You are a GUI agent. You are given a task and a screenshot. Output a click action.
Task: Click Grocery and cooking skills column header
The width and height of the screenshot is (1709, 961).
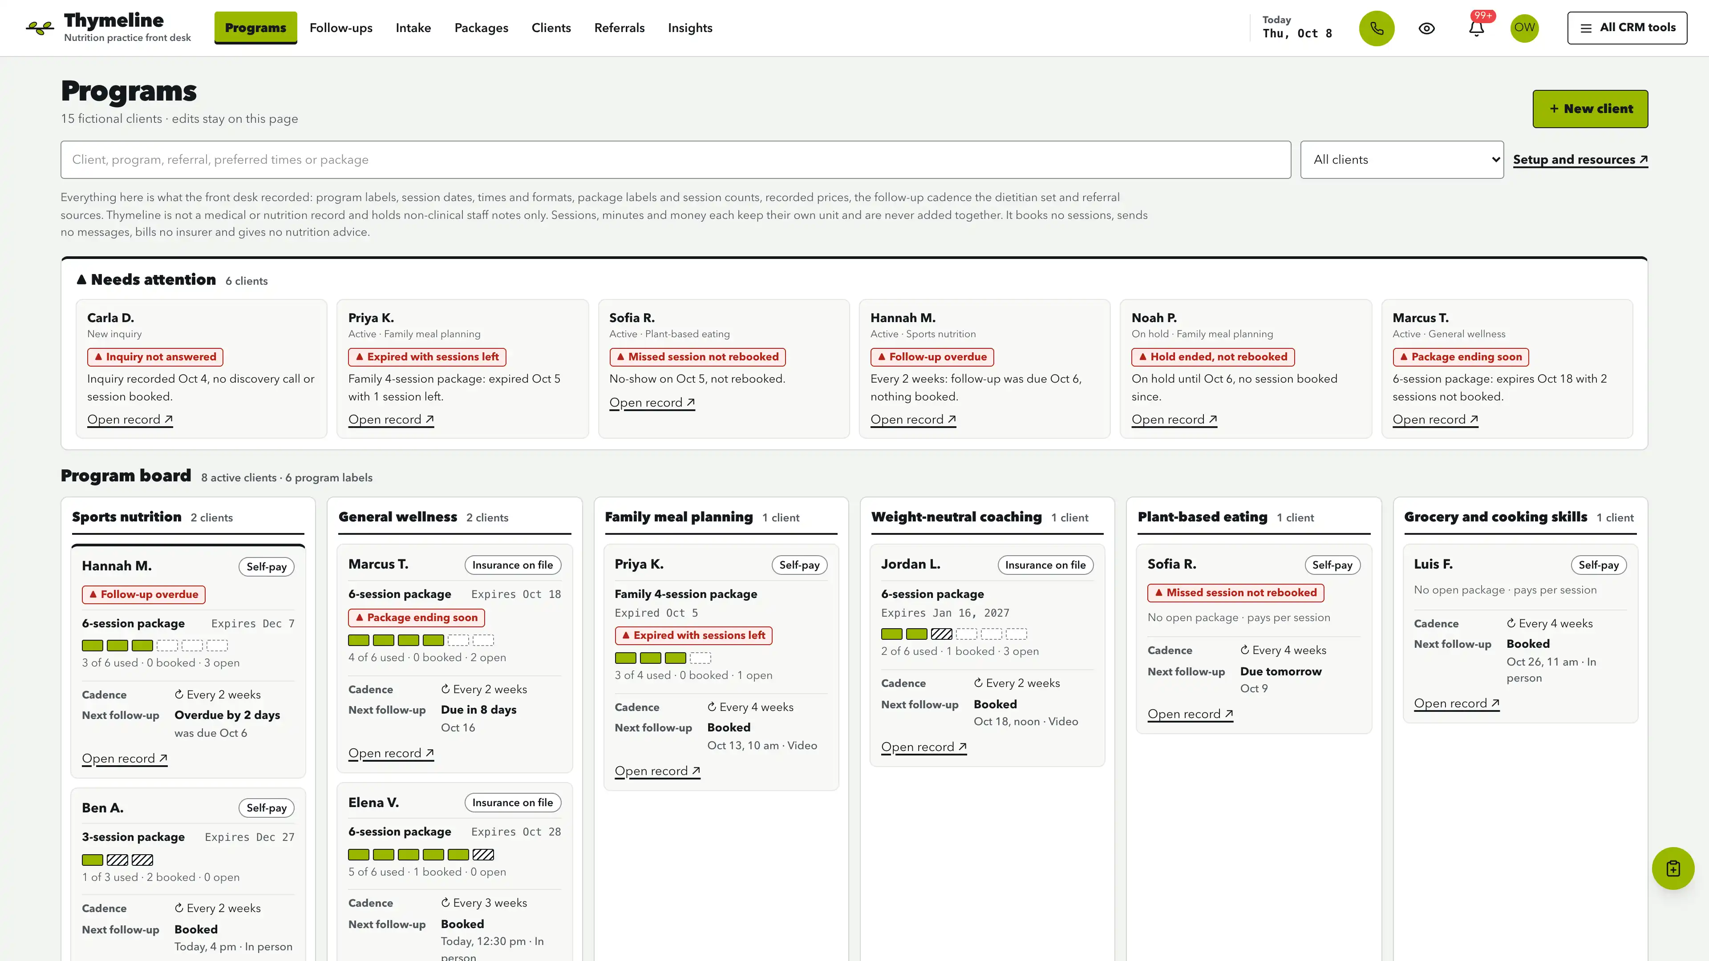(1495, 517)
